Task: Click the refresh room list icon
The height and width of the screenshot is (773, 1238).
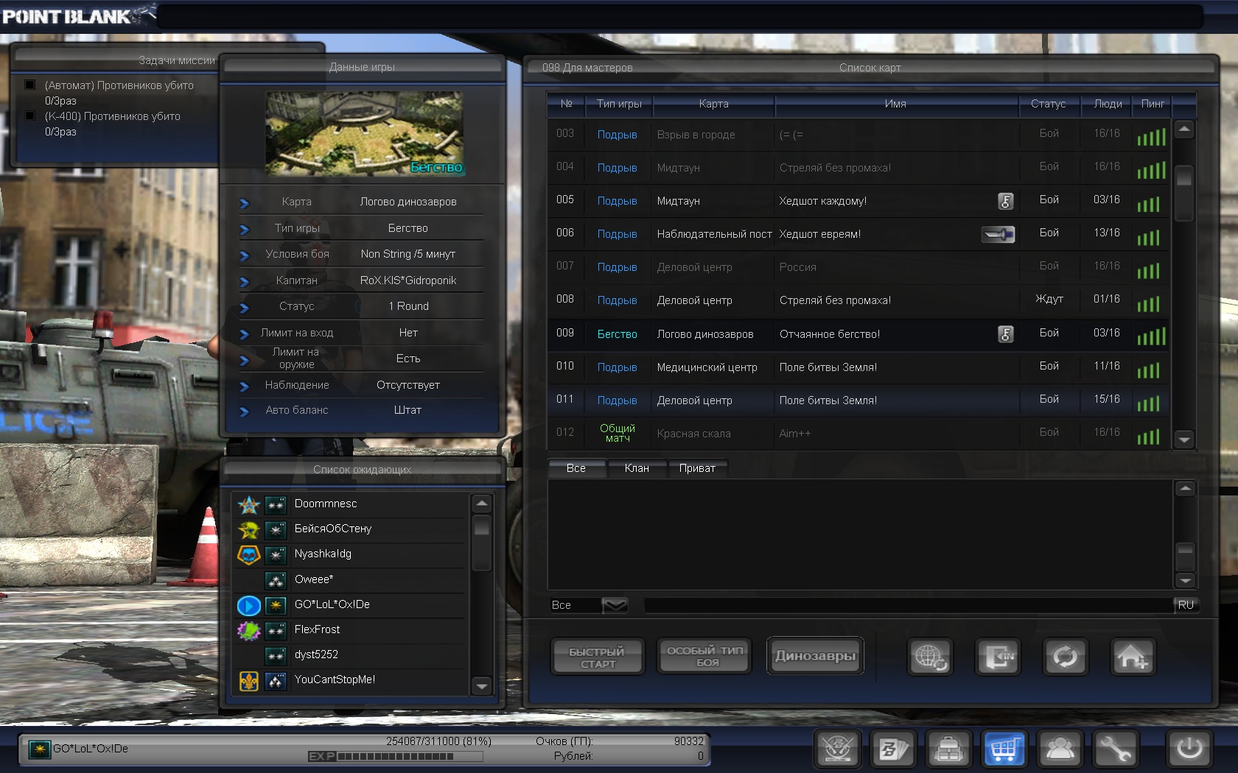Action: tap(1065, 656)
